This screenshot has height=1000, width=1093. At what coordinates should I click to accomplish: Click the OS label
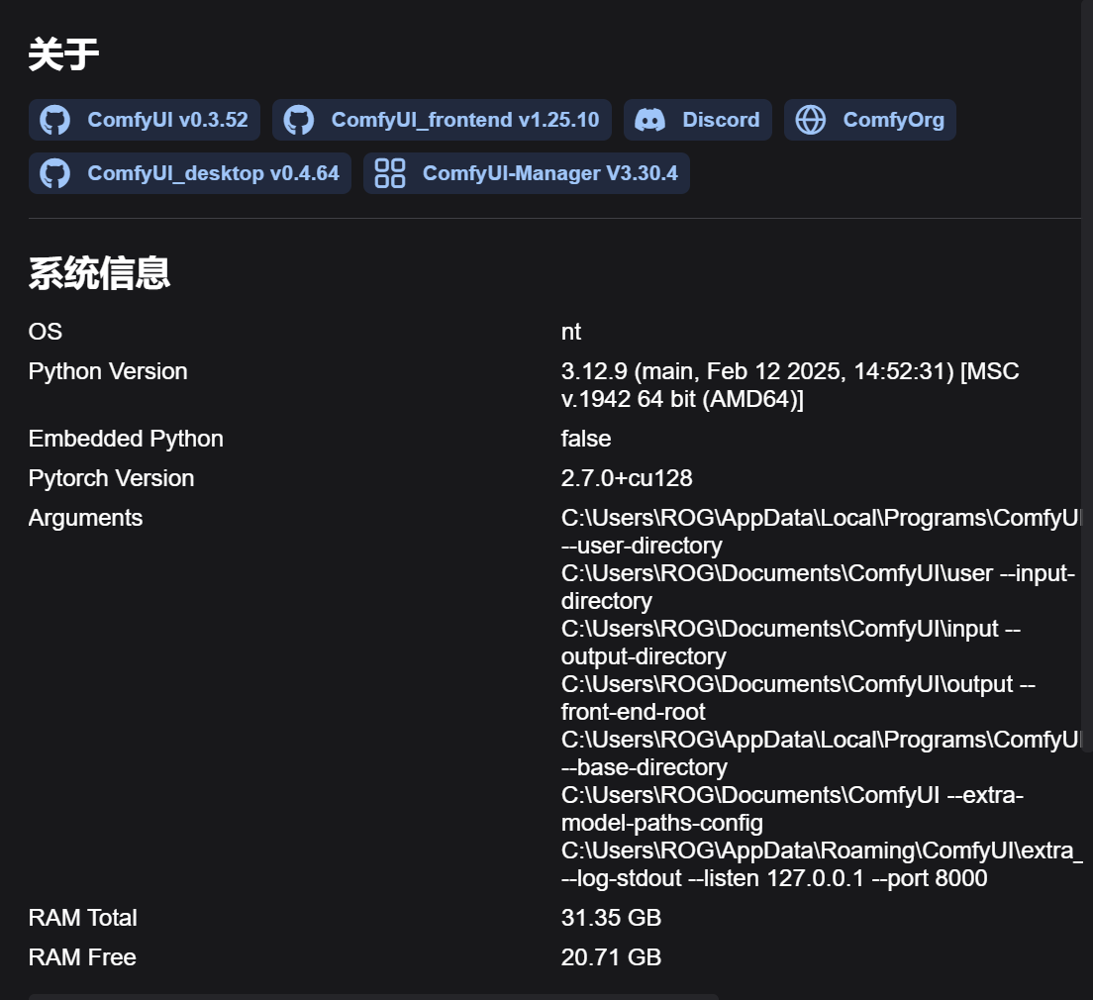pos(46,332)
